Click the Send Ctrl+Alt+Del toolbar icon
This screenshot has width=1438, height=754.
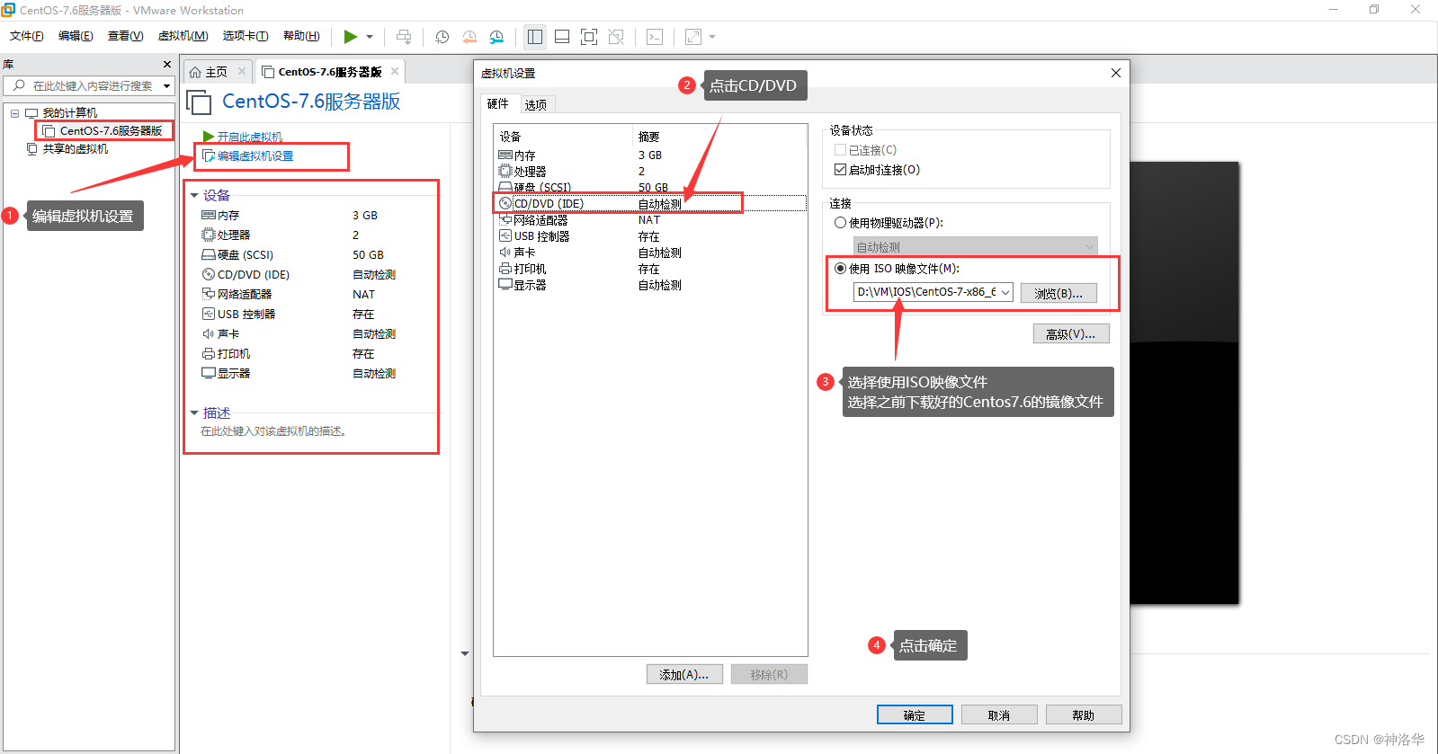(404, 37)
